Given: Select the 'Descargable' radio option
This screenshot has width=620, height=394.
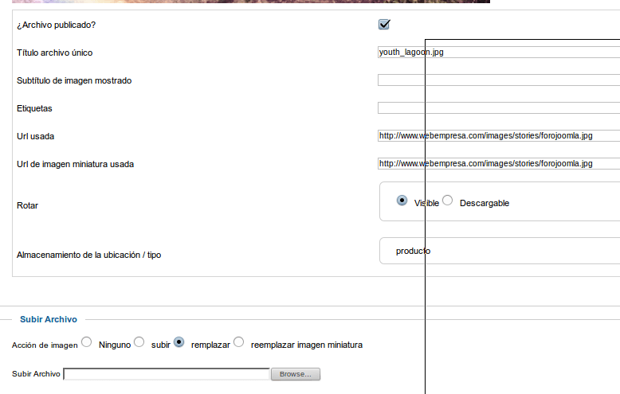Looking at the screenshot, I should tap(448, 201).
